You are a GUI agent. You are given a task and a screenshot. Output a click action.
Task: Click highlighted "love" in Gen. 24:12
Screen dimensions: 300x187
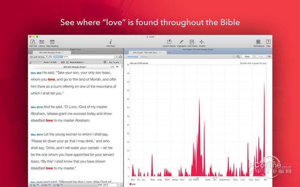(49, 120)
